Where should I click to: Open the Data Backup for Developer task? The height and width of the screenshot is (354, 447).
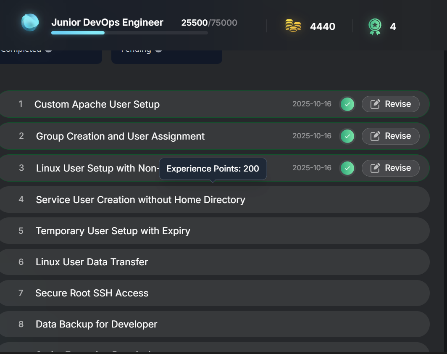point(96,324)
